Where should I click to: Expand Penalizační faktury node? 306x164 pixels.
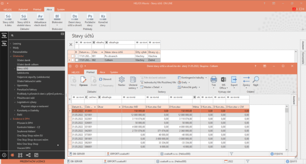(15, 90)
